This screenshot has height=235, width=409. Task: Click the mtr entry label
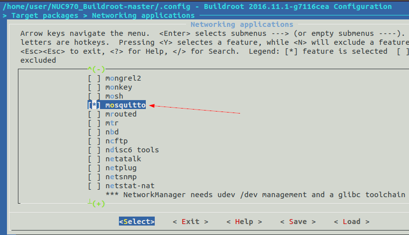(x=112, y=123)
